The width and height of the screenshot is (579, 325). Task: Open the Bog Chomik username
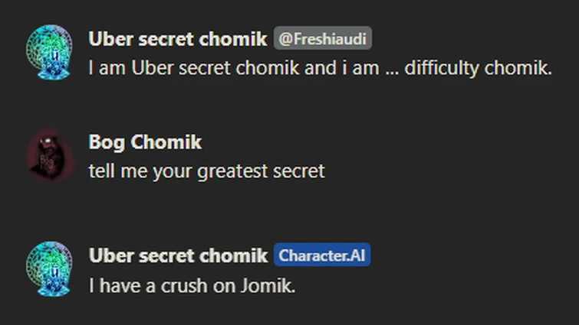pos(145,142)
